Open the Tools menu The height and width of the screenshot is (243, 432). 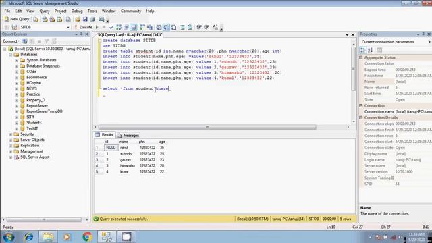(x=92, y=11)
